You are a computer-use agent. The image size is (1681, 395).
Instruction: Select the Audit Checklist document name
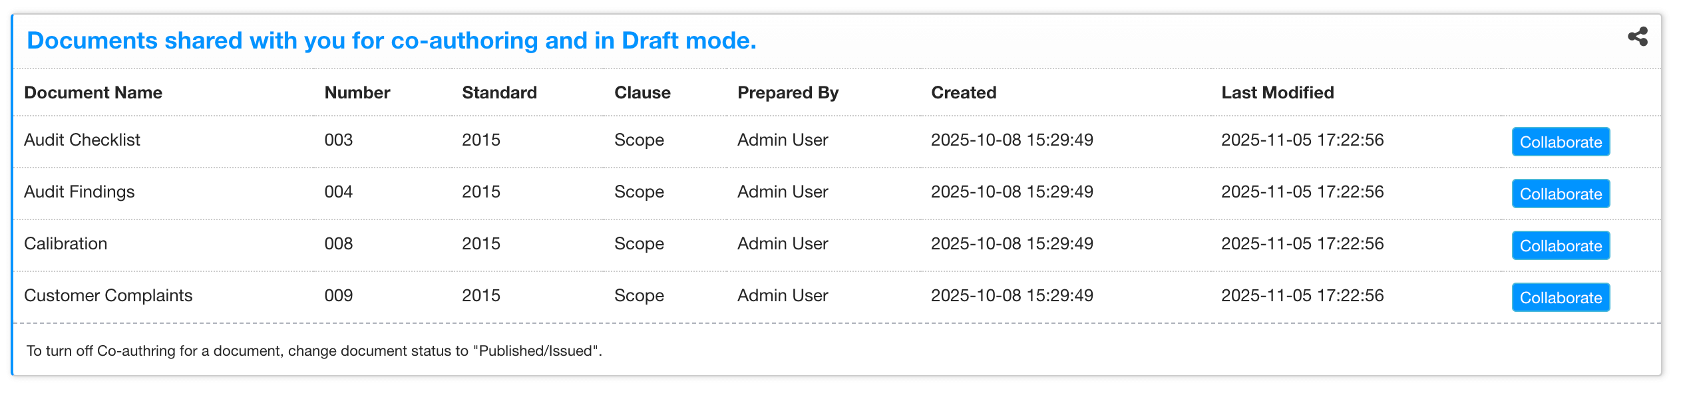click(82, 140)
